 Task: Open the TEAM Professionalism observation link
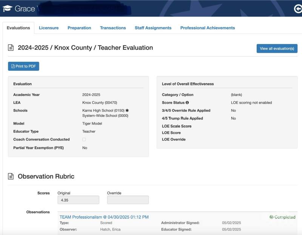point(104,217)
